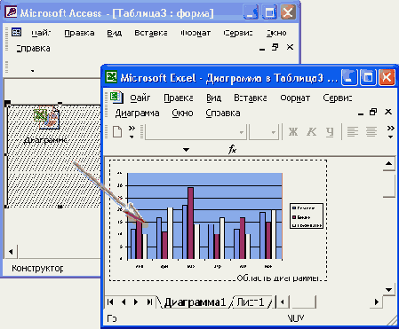Click Access form control icon in menu bar
The height and width of the screenshot is (329, 399).
17,32
